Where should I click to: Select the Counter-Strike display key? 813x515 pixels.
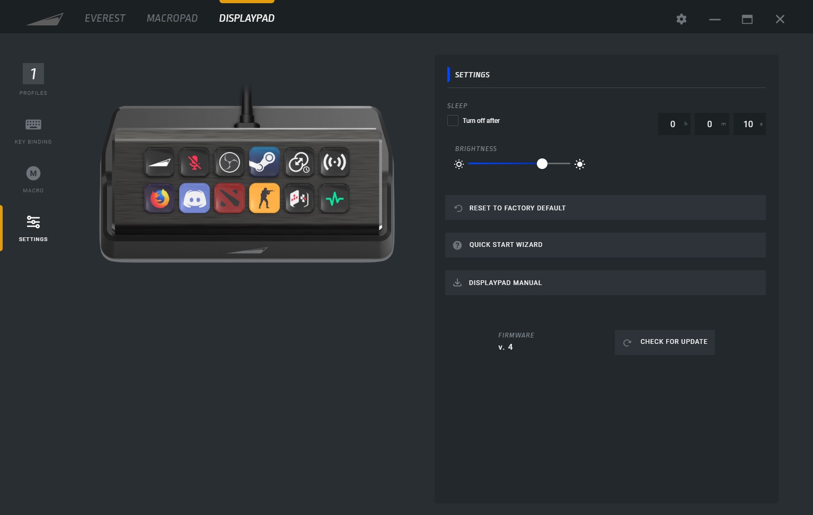point(264,199)
